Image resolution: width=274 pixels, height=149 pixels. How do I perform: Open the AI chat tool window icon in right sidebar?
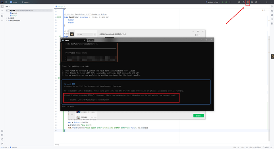coord(272,11)
